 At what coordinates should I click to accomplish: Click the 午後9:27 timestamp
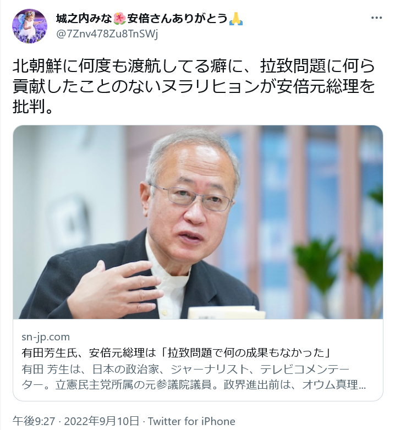[34, 421]
